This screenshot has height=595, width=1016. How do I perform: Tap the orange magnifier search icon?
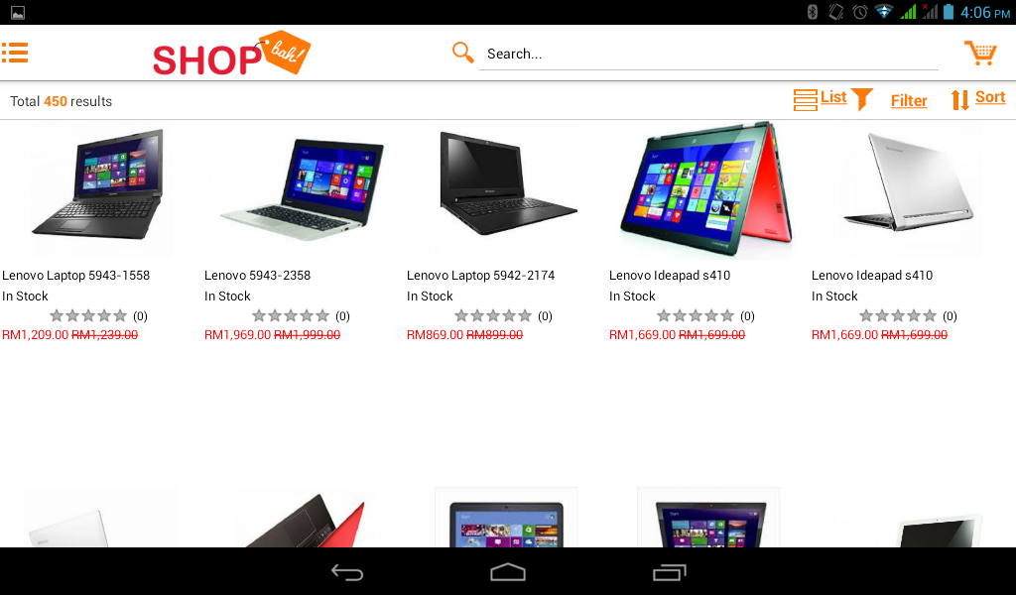click(x=462, y=53)
